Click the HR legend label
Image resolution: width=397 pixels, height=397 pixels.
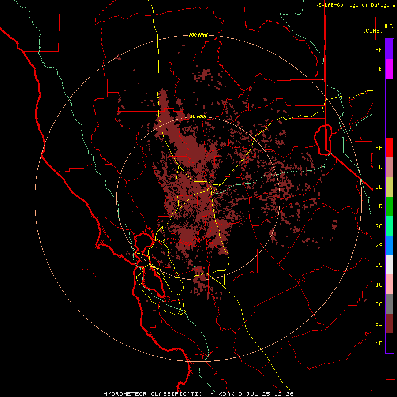[x=378, y=206]
